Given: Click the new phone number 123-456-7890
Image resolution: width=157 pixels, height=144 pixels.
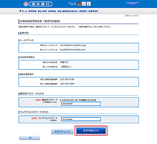Looking at the screenshot, I should click(67, 84).
